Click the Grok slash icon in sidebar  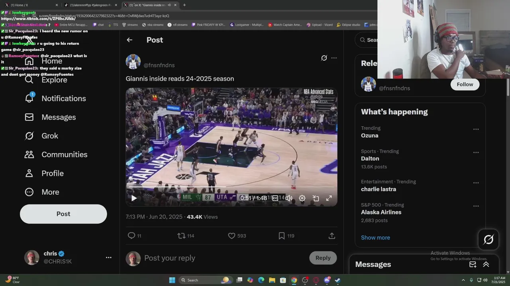tap(29, 136)
